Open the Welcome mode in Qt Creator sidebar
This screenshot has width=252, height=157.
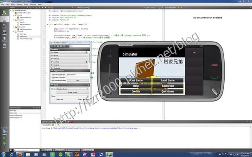[5, 13]
